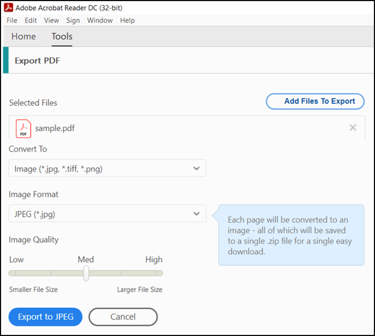Image resolution: width=375 pixels, height=336 pixels.
Task: Open the Sign menu
Action: click(x=73, y=20)
